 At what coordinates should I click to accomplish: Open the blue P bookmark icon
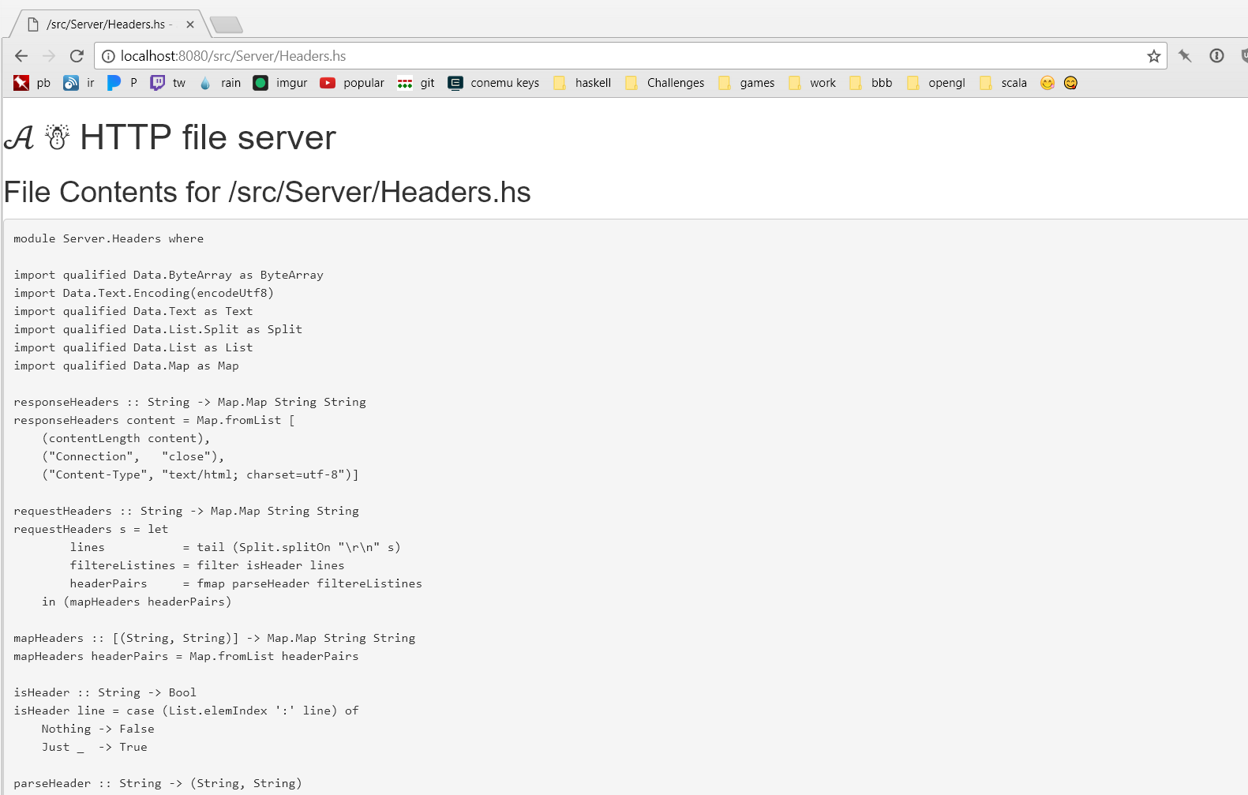tap(122, 83)
